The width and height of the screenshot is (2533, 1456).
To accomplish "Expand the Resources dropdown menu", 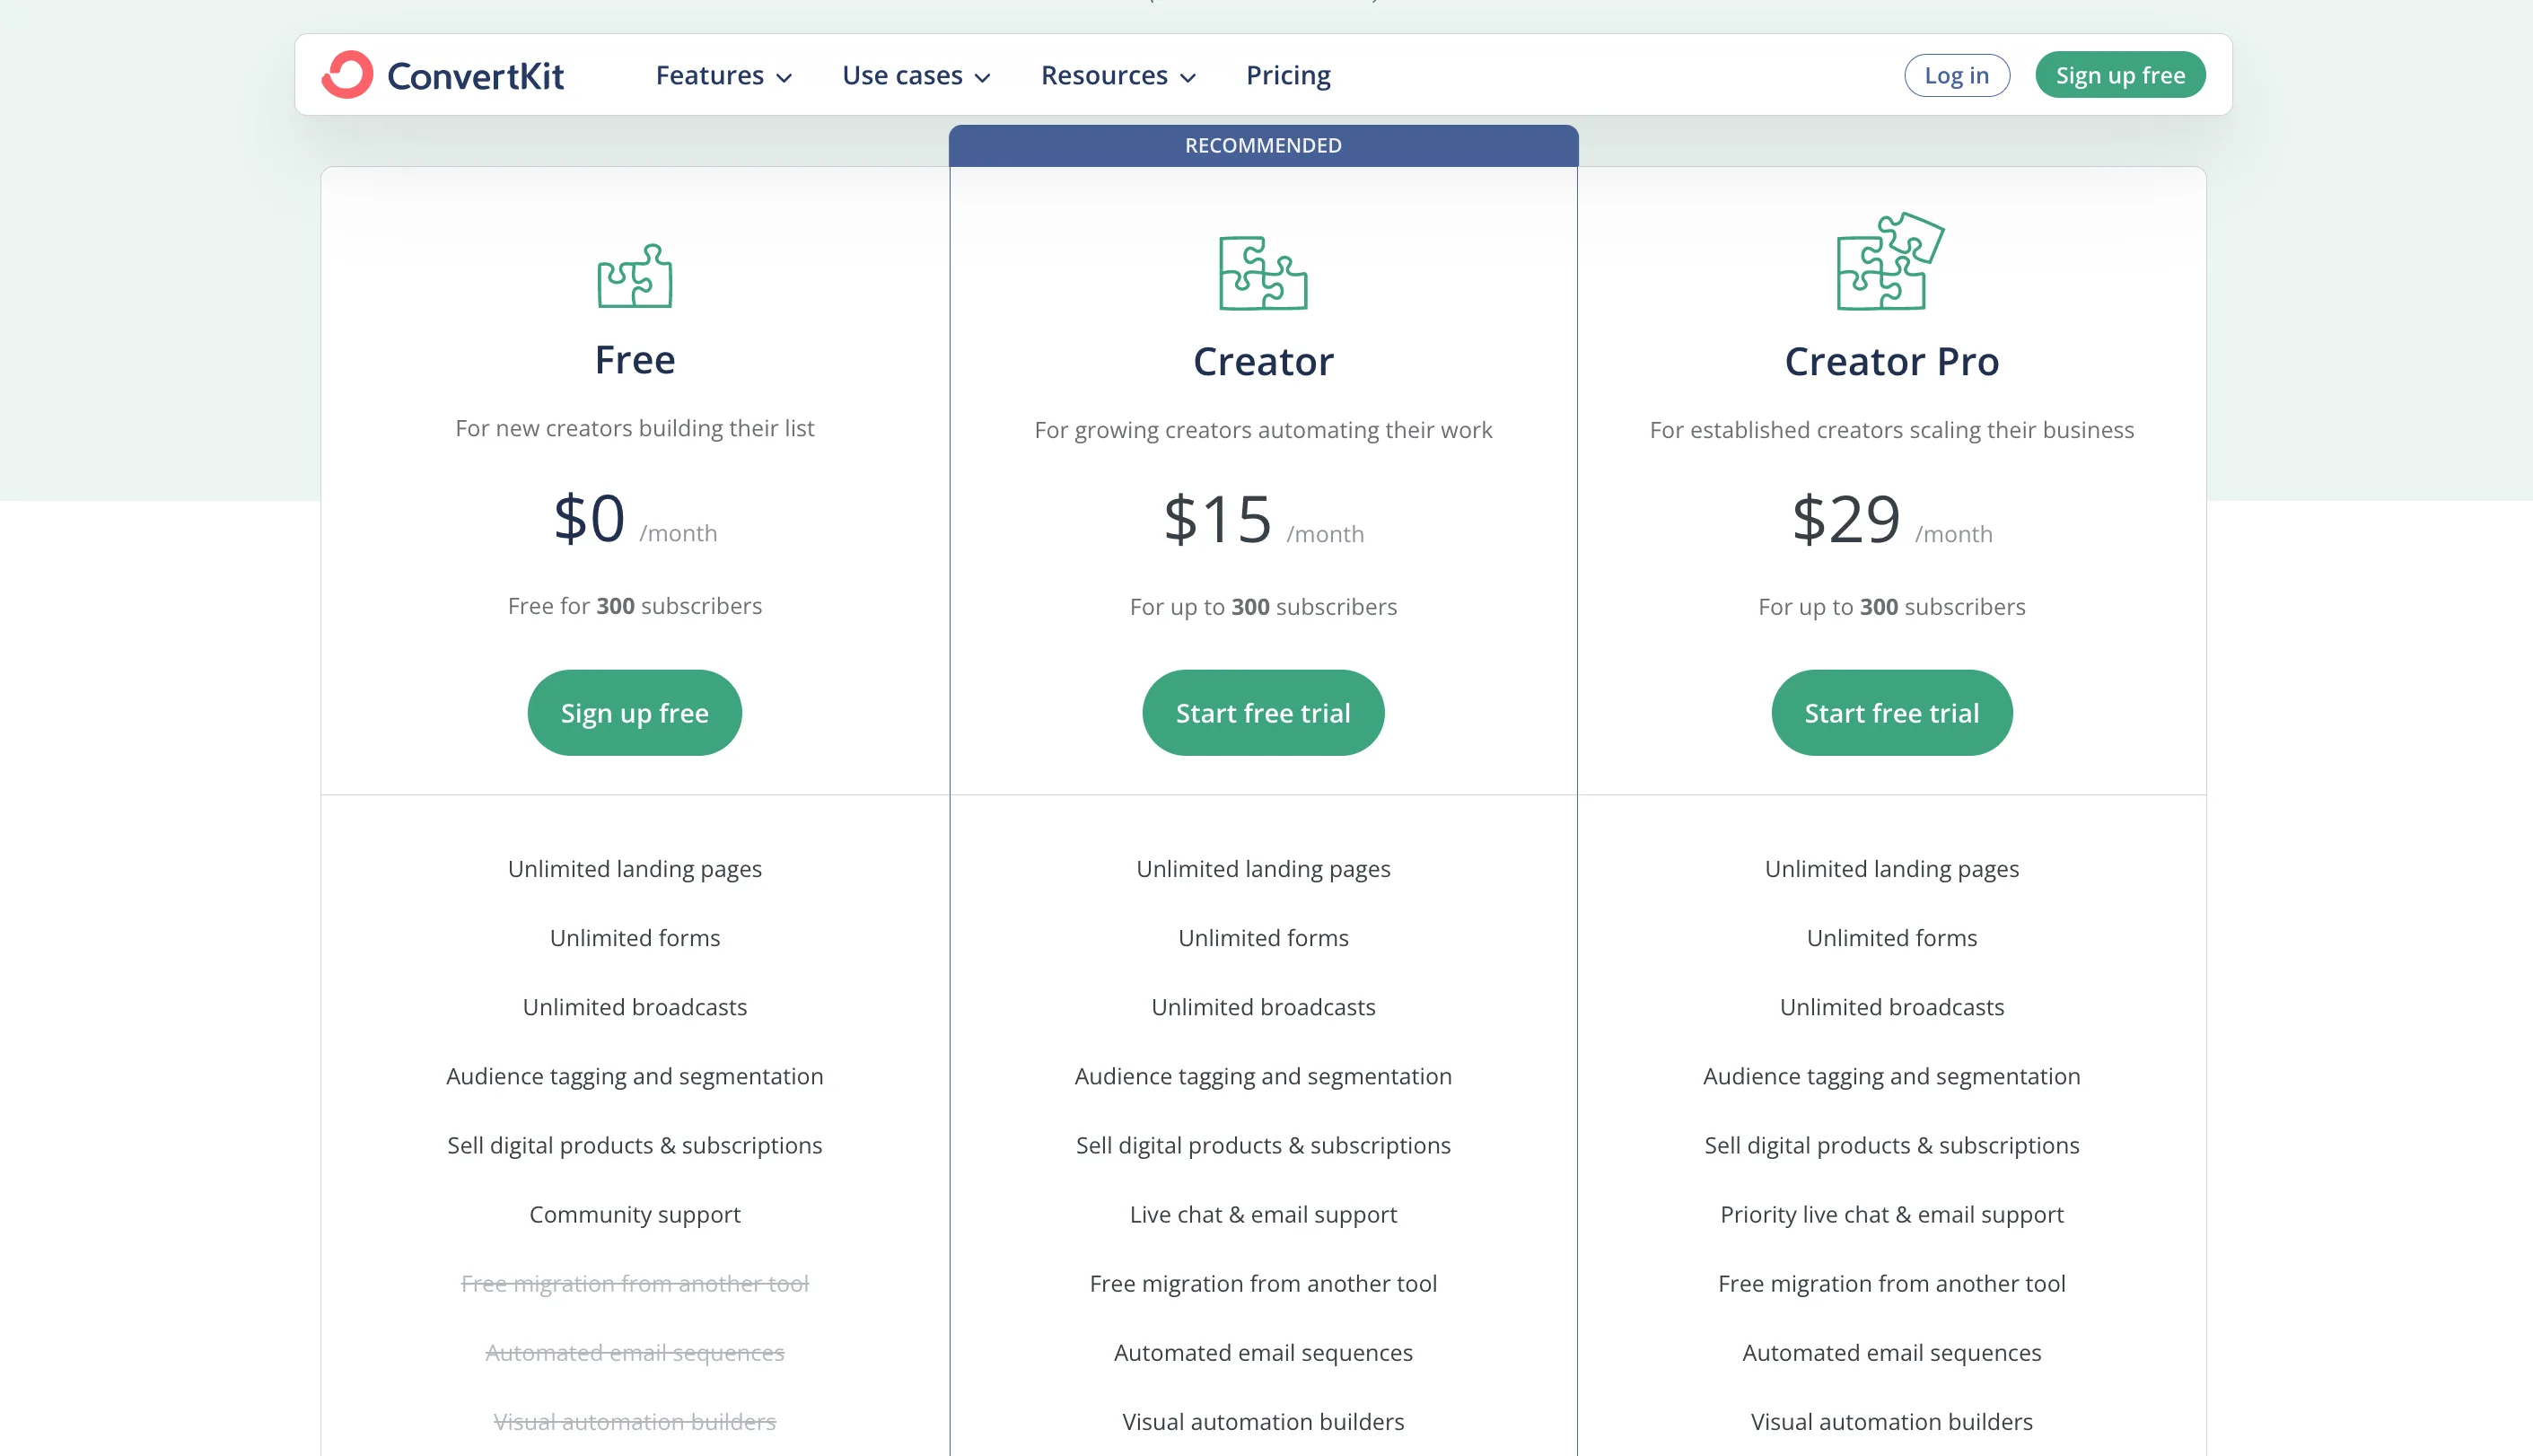I will coord(1117,75).
